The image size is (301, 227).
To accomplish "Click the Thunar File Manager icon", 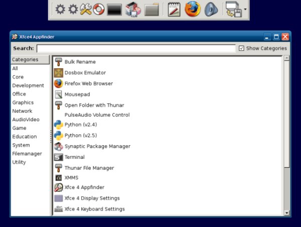I will coord(59,168).
